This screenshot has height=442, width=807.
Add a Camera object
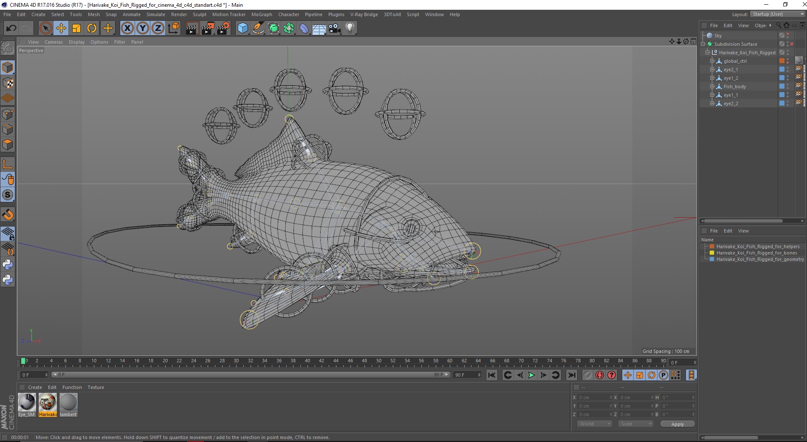point(335,28)
